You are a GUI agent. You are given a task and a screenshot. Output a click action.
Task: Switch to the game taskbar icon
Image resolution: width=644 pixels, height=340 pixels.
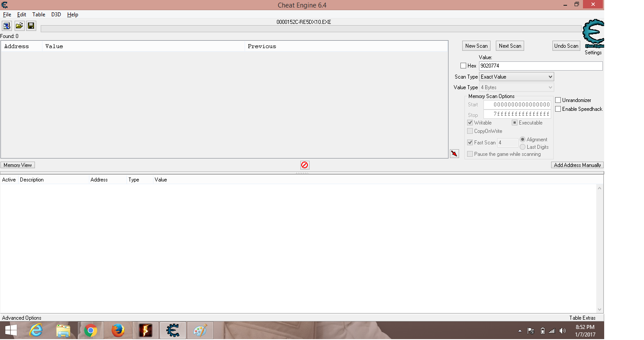pyautogui.click(x=146, y=330)
